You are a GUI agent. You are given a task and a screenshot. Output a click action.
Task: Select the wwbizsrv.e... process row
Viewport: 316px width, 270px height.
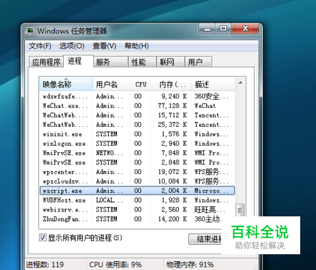137,209
